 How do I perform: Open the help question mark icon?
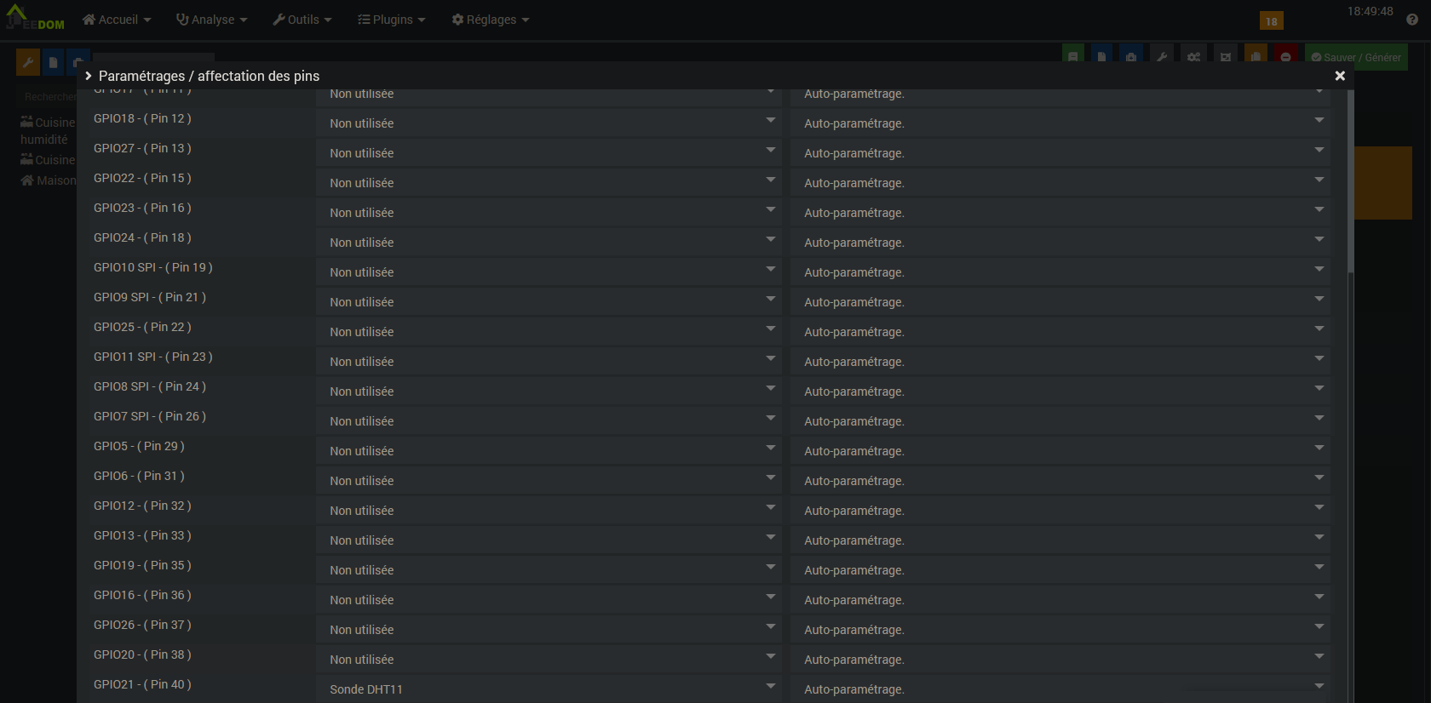[x=1412, y=20]
